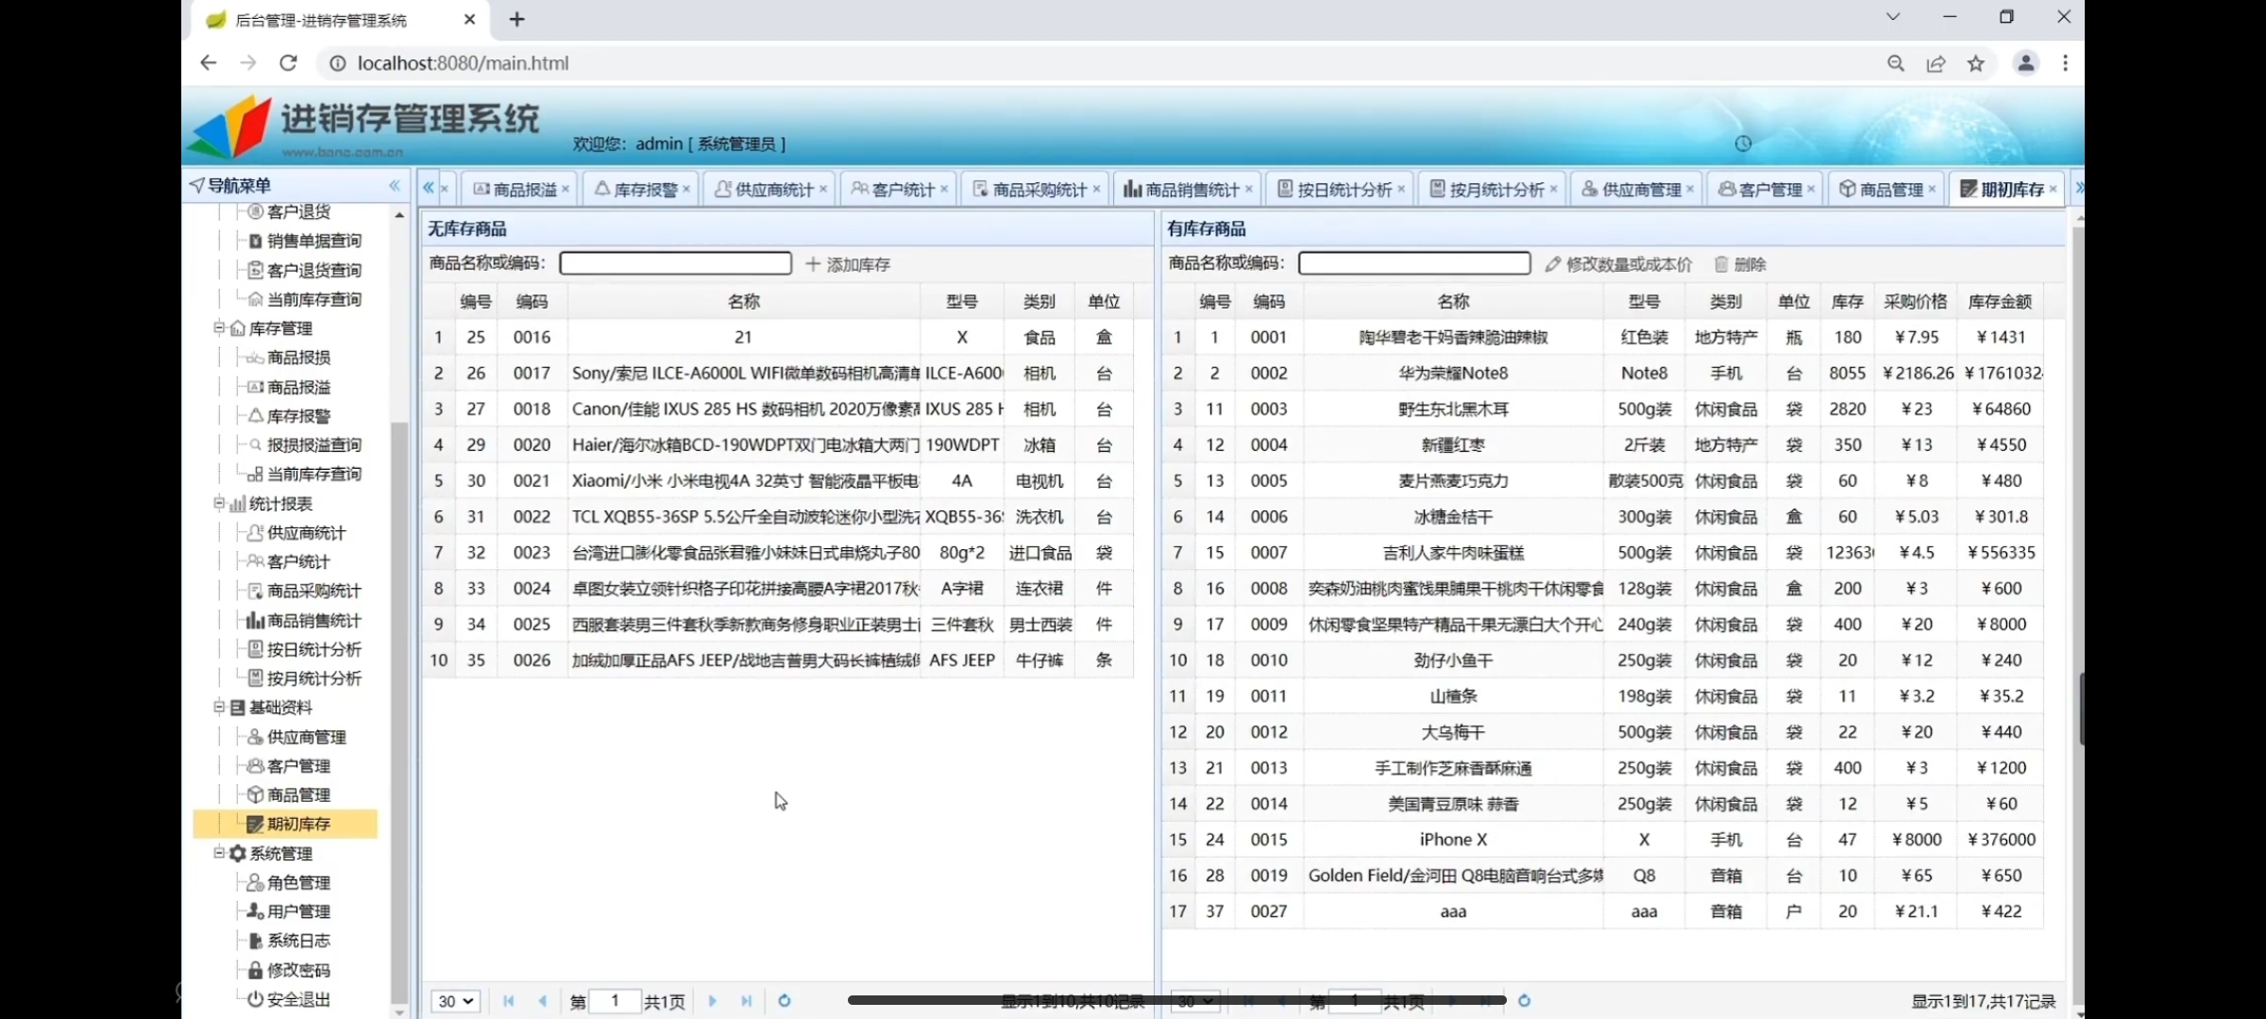Click page number field in left grid

[615, 1001]
